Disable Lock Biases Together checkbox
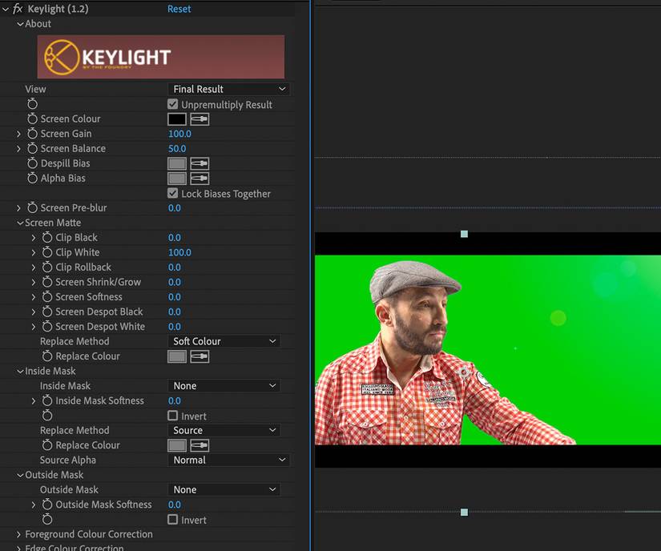The width and height of the screenshot is (661, 551). (x=173, y=194)
